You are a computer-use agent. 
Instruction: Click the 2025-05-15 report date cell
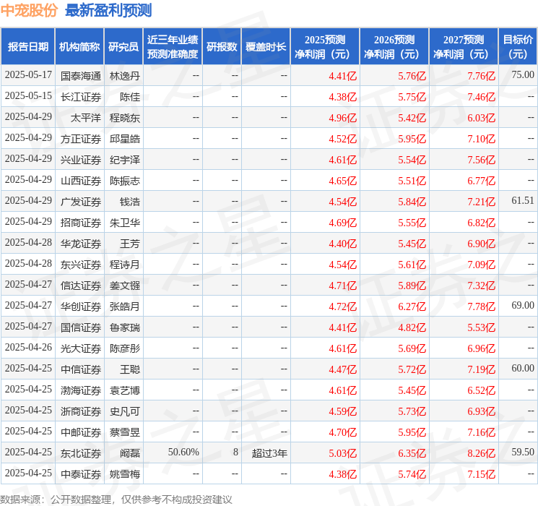coord(28,95)
